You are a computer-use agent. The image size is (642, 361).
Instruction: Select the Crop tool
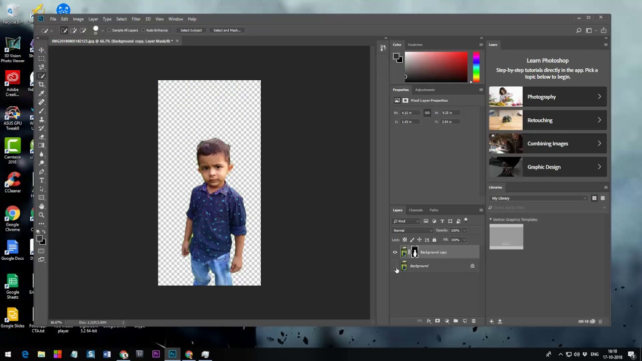click(42, 84)
